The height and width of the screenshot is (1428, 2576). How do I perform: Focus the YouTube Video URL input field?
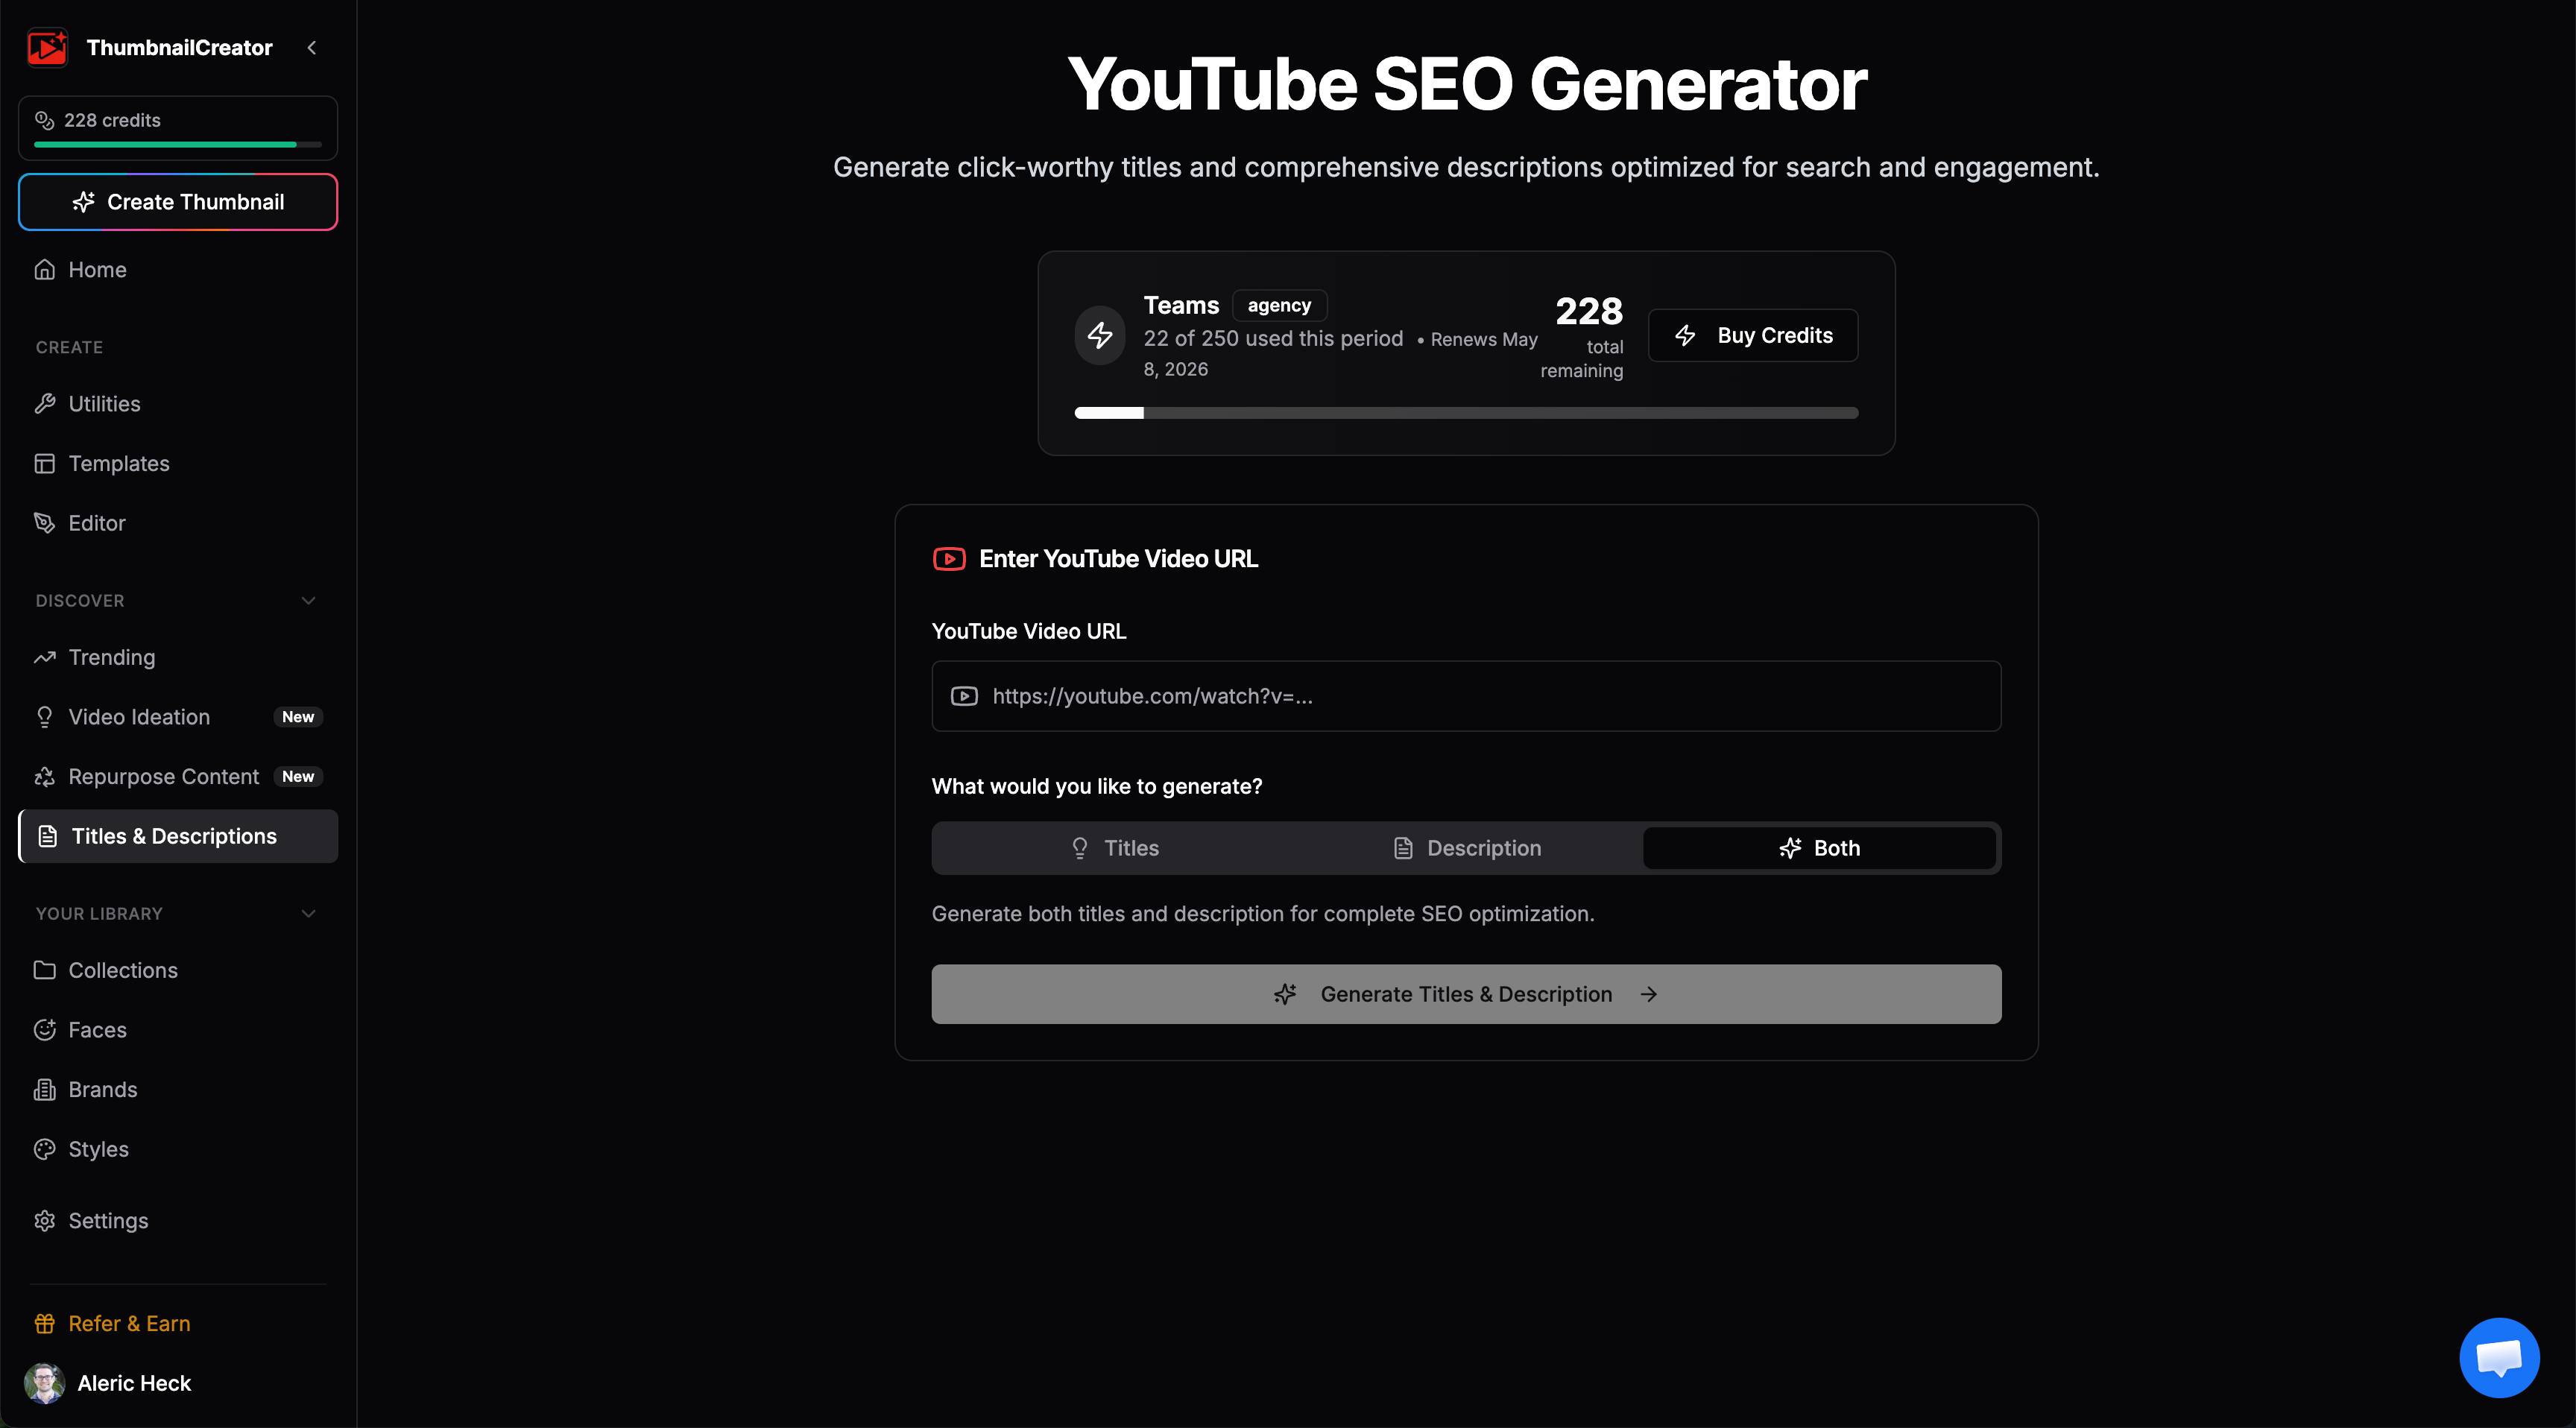tap(1466, 696)
